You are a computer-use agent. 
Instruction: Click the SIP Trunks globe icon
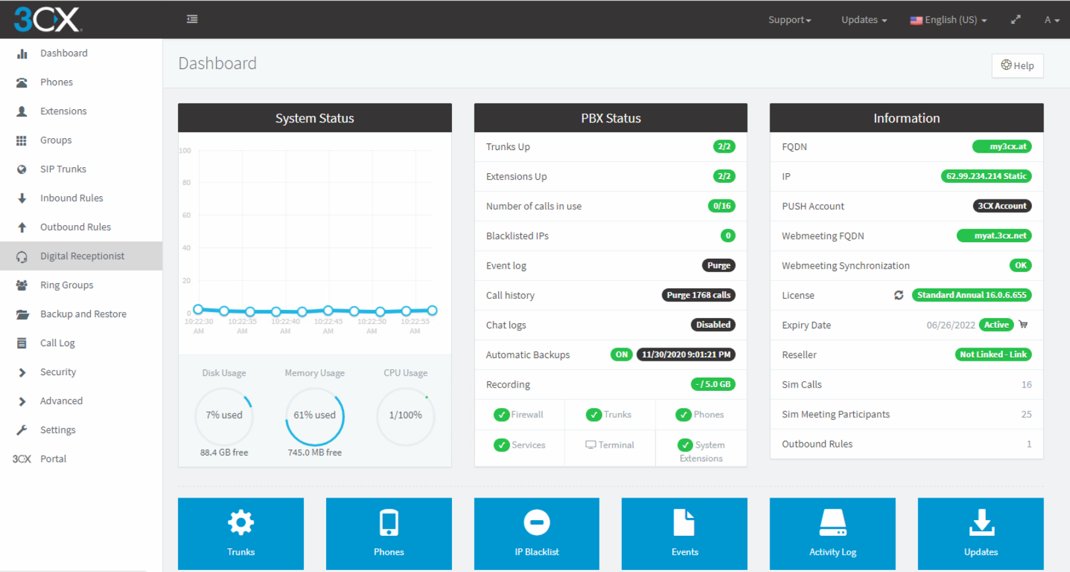(x=22, y=169)
